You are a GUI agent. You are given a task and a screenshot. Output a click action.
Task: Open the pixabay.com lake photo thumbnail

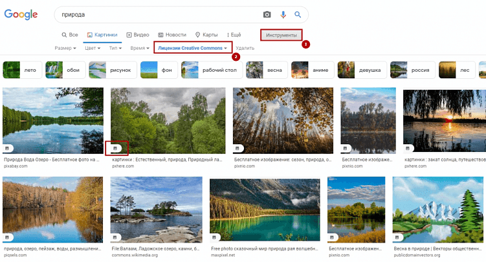tap(53, 120)
